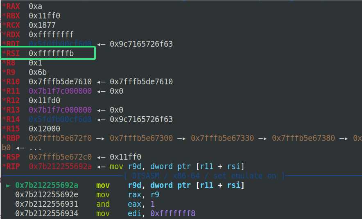Click the R11 address 0x7b1f7c000000
The image size is (362, 219).
pyautogui.click(x=60, y=91)
